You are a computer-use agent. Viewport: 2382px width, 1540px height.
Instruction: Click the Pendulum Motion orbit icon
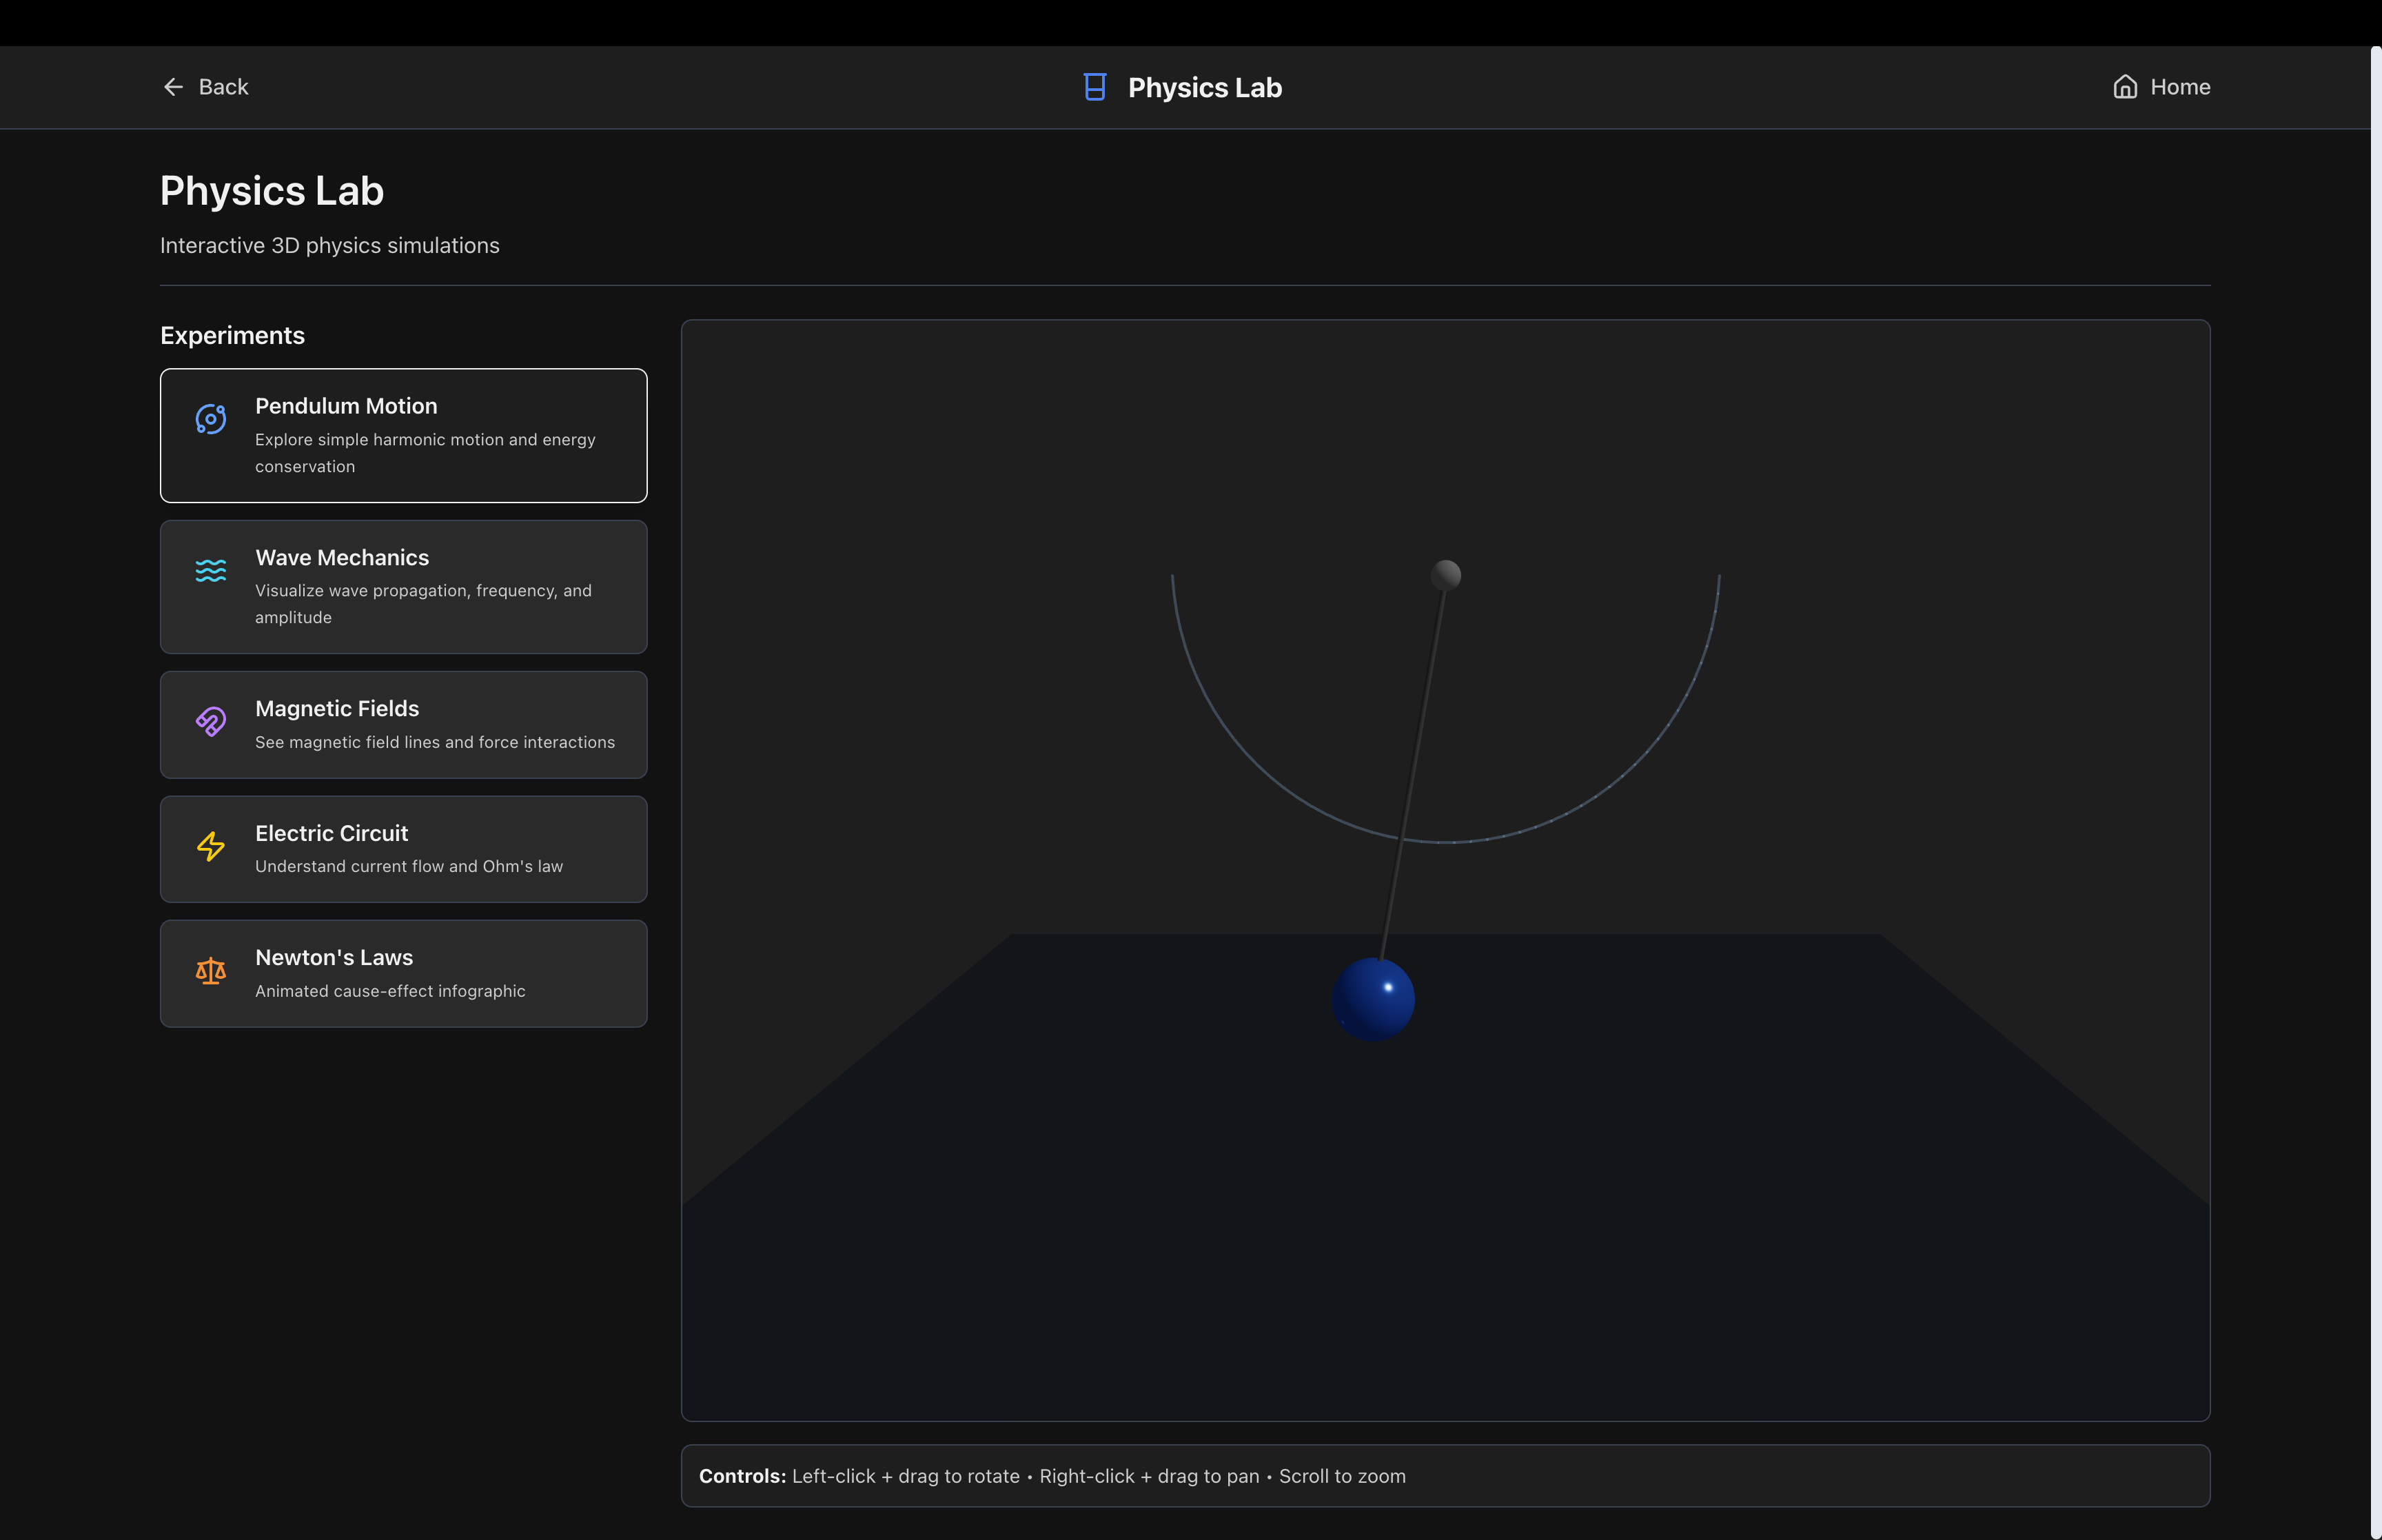point(210,419)
